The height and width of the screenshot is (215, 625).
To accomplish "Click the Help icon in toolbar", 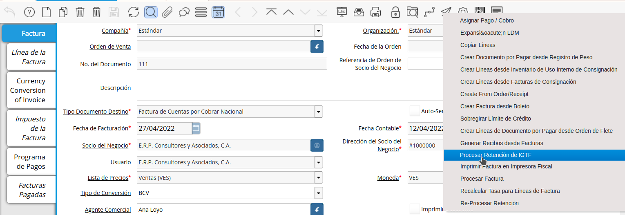I will click(29, 12).
